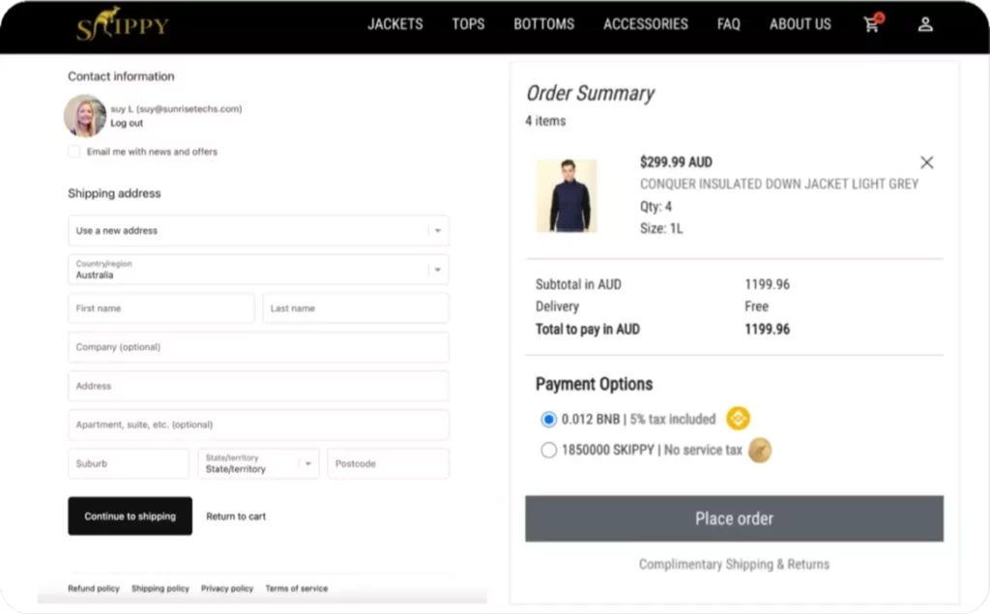The width and height of the screenshot is (990, 614).
Task: Click the Return to cart link
Action: coord(236,516)
